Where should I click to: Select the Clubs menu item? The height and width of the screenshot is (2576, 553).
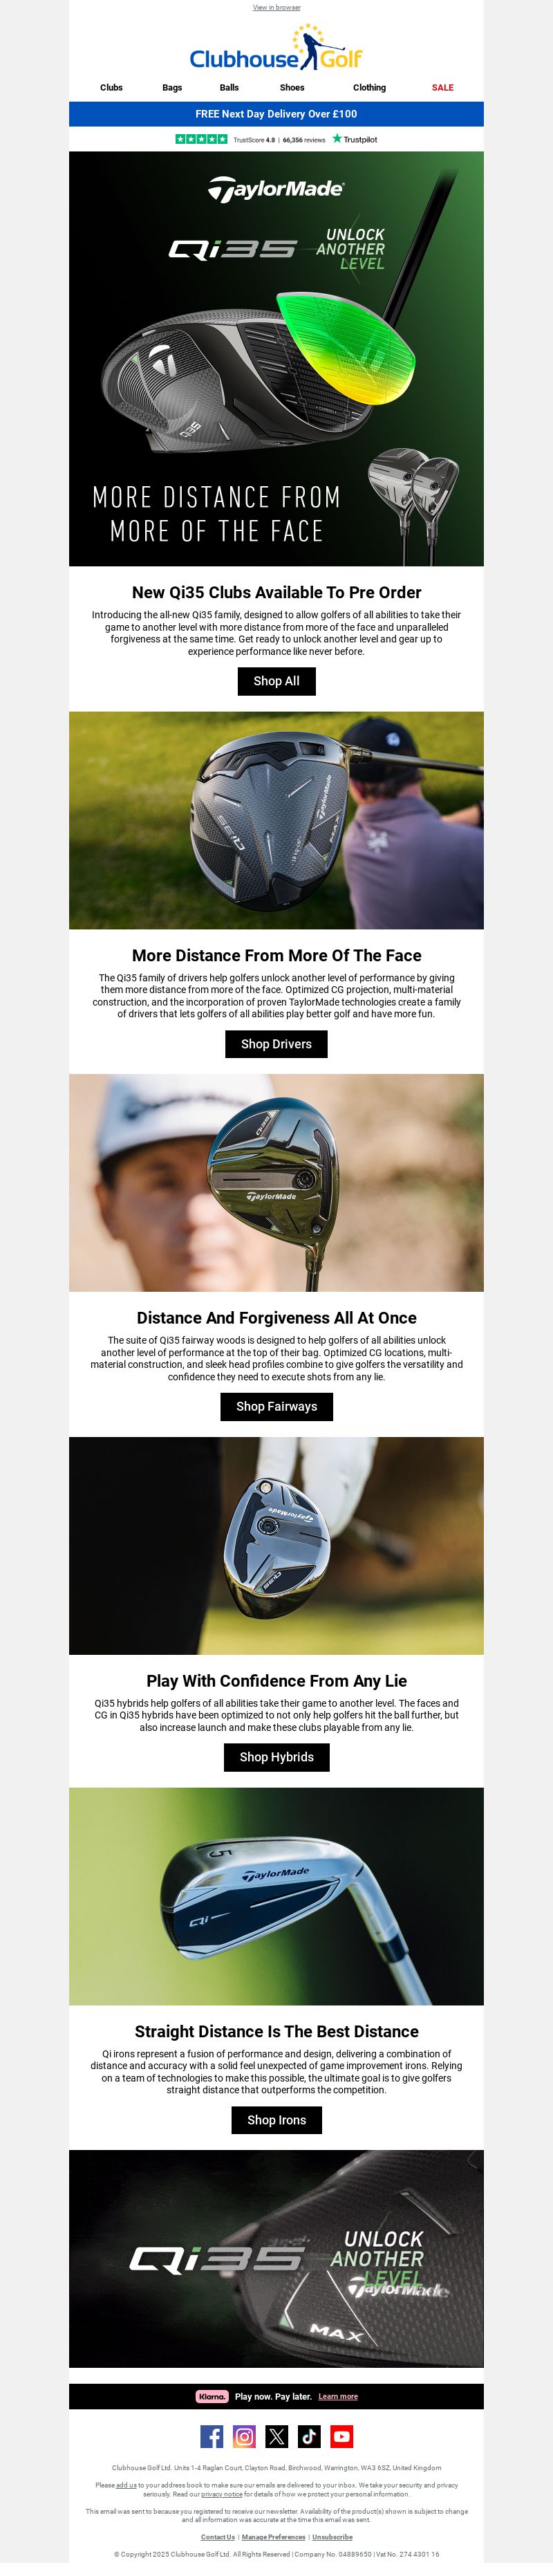point(111,88)
